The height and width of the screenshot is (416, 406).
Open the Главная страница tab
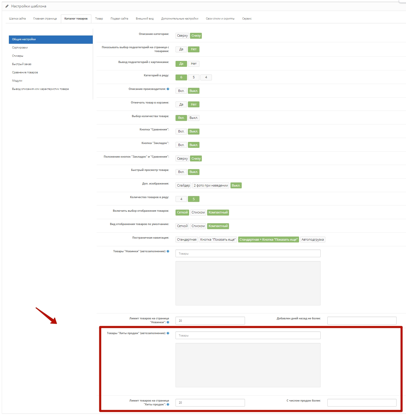coord(45,19)
